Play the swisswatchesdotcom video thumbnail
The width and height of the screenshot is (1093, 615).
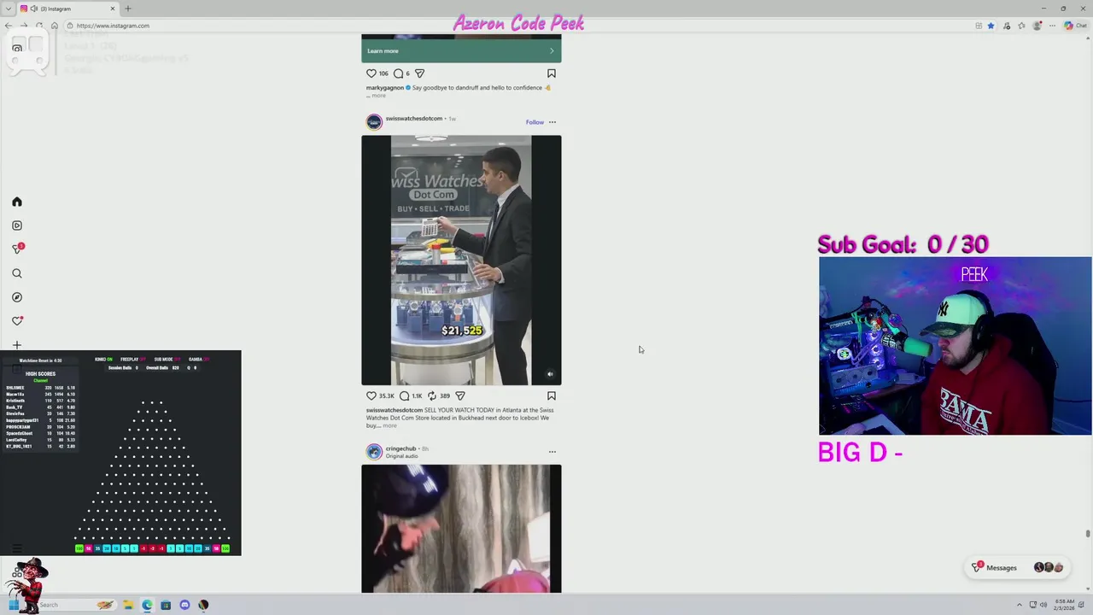pyautogui.click(x=461, y=261)
